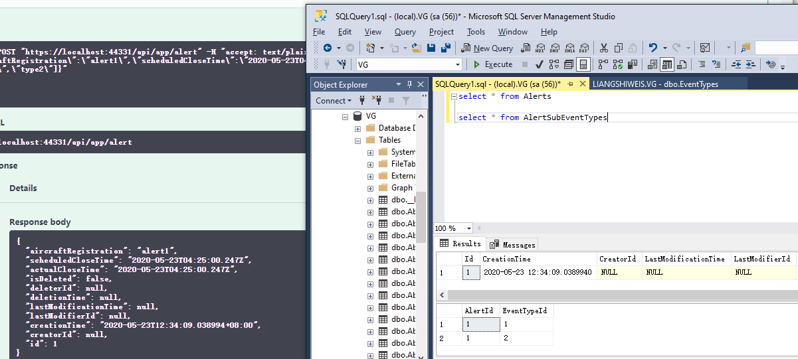Click the CreationTime column header
Image resolution: width=798 pixels, height=359 pixels.
tap(506, 259)
